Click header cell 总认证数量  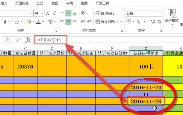(25, 53)
